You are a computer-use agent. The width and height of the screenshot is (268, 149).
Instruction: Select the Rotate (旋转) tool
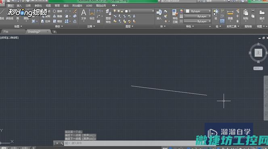pos(57,11)
